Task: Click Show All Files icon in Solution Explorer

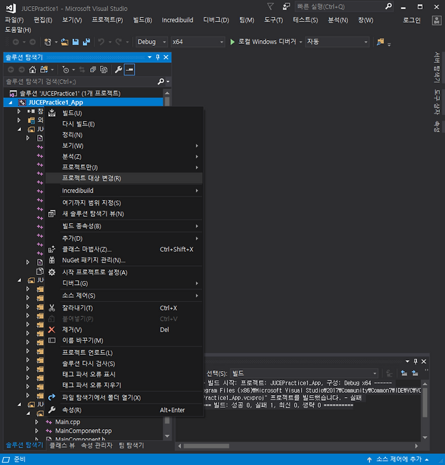Action: (104, 70)
